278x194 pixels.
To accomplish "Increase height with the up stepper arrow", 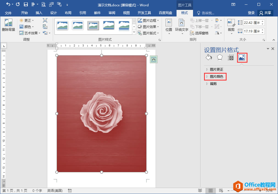I will coord(263,21).
